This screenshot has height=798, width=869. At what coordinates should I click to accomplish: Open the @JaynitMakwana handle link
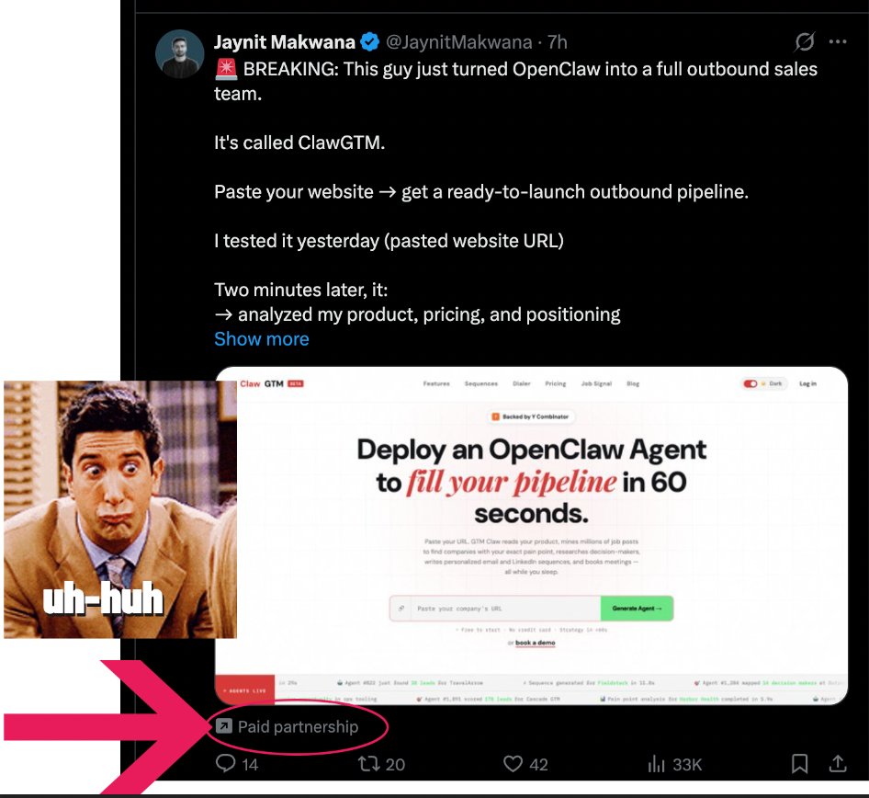click(458, 42)
